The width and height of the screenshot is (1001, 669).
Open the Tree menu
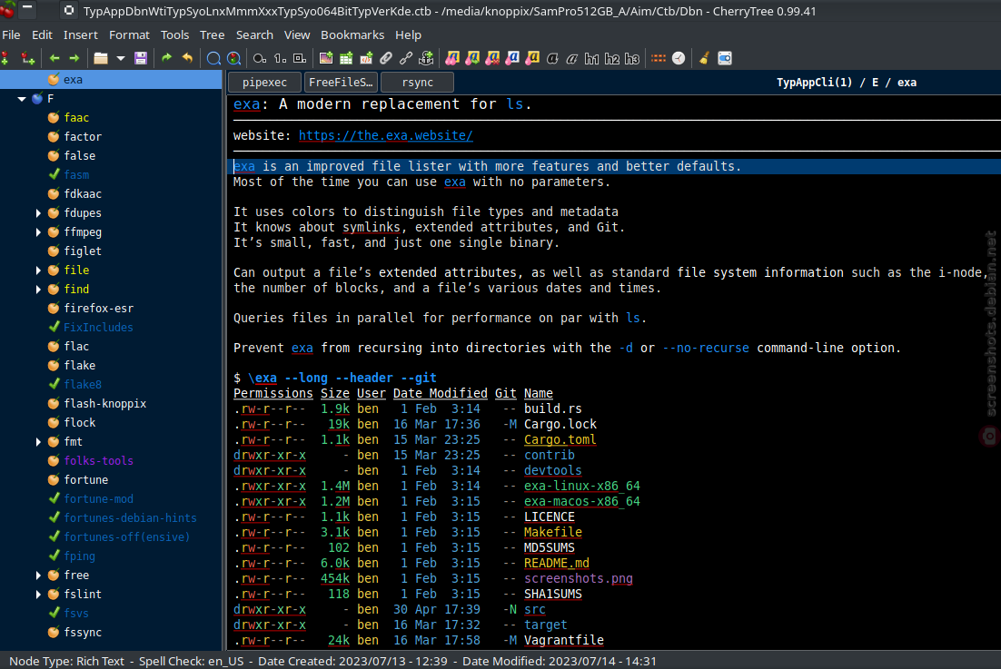point(212,35)
